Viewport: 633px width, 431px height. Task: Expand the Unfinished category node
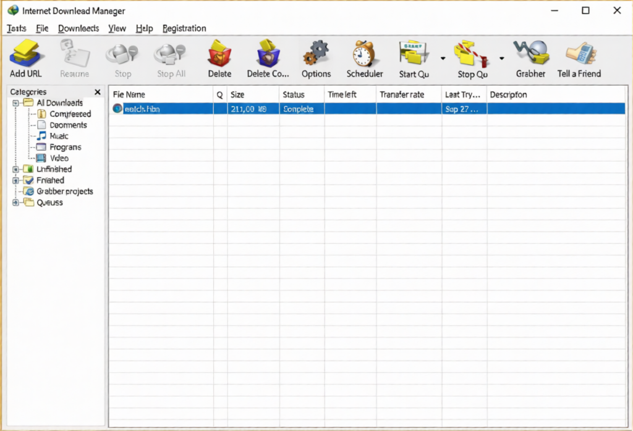pyautogui.click(x=15, y=169)
